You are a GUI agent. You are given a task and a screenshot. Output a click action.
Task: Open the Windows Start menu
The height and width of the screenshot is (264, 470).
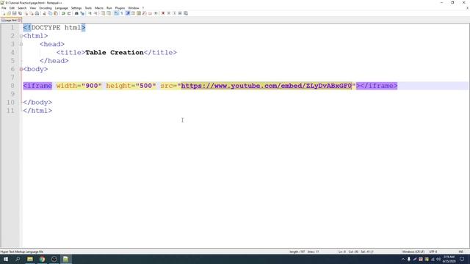(x=6, y=259)
